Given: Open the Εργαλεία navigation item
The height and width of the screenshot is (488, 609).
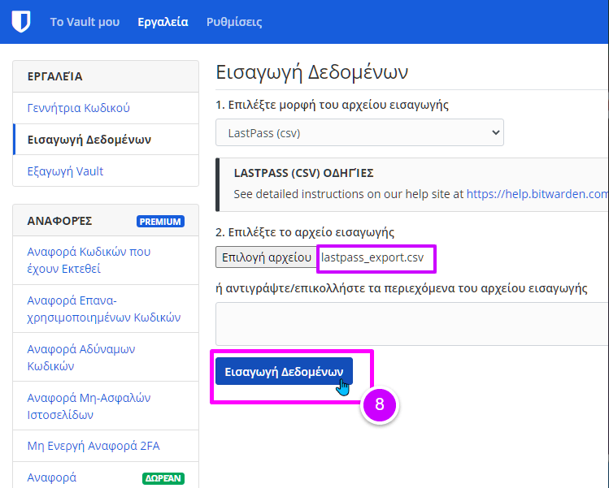Looking at the screenshot, I should [163, 22].
